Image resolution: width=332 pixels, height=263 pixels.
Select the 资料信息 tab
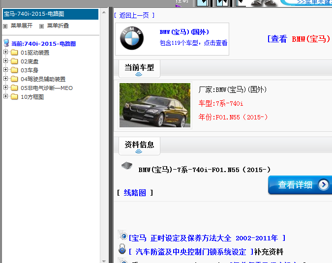[x=139, y=146]
